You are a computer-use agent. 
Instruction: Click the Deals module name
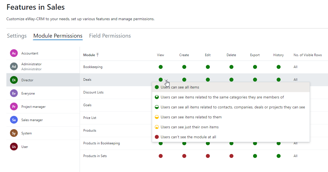click(87, 80)
